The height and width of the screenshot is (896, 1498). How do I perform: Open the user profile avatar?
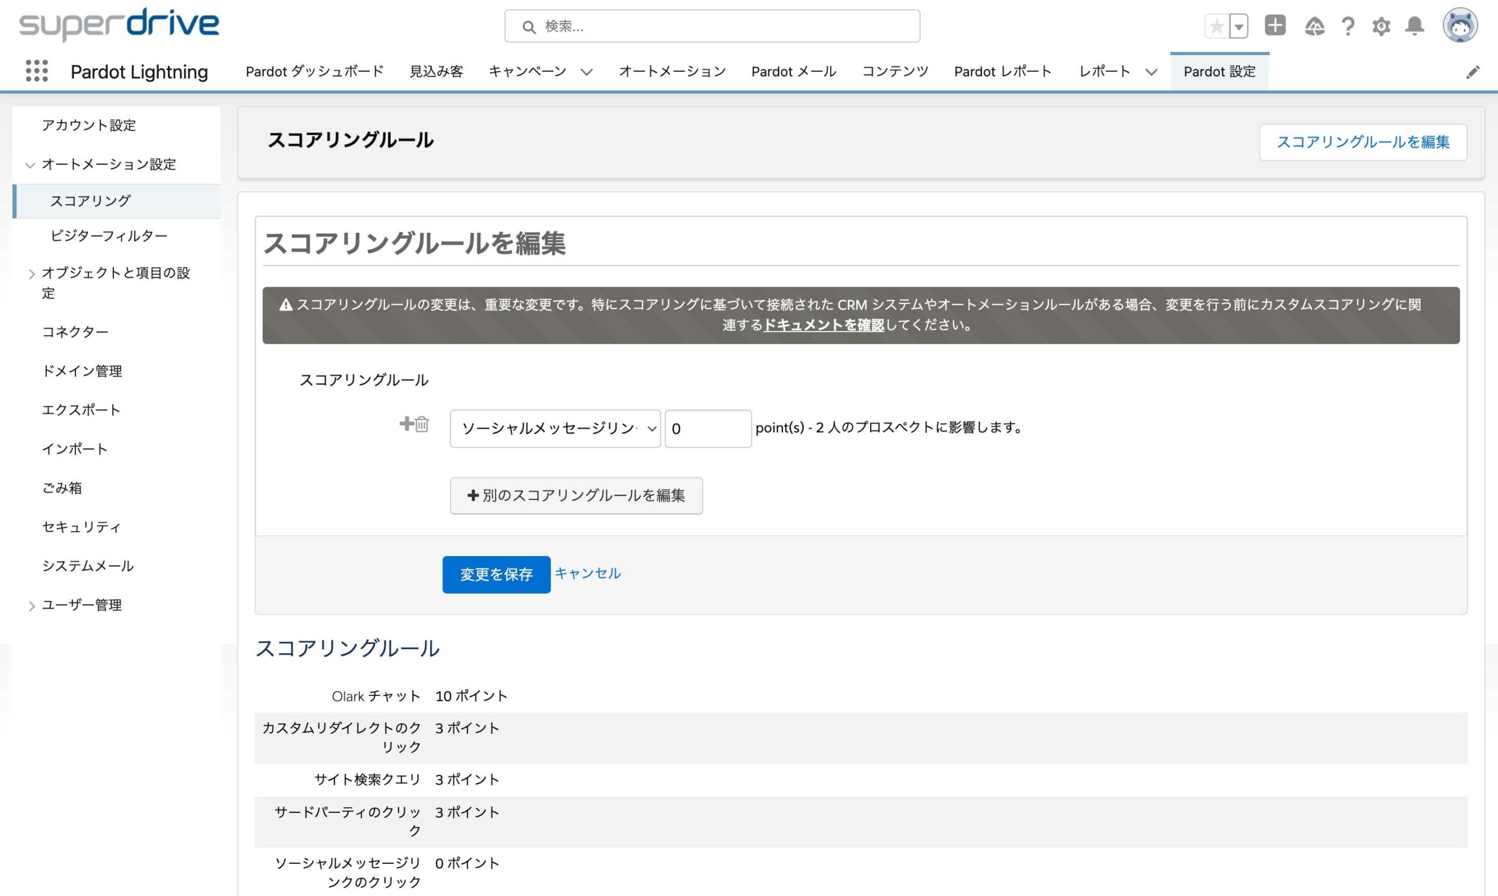[1460, 25]
